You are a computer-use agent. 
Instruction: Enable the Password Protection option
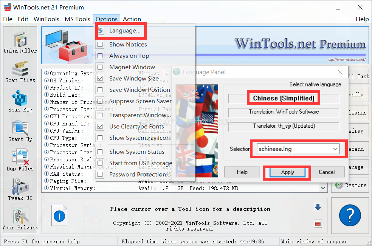click(100, 174)
